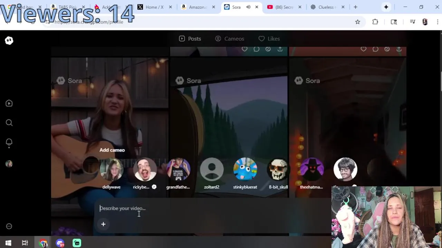Switch to the Posts tab

tap(190, 39)
